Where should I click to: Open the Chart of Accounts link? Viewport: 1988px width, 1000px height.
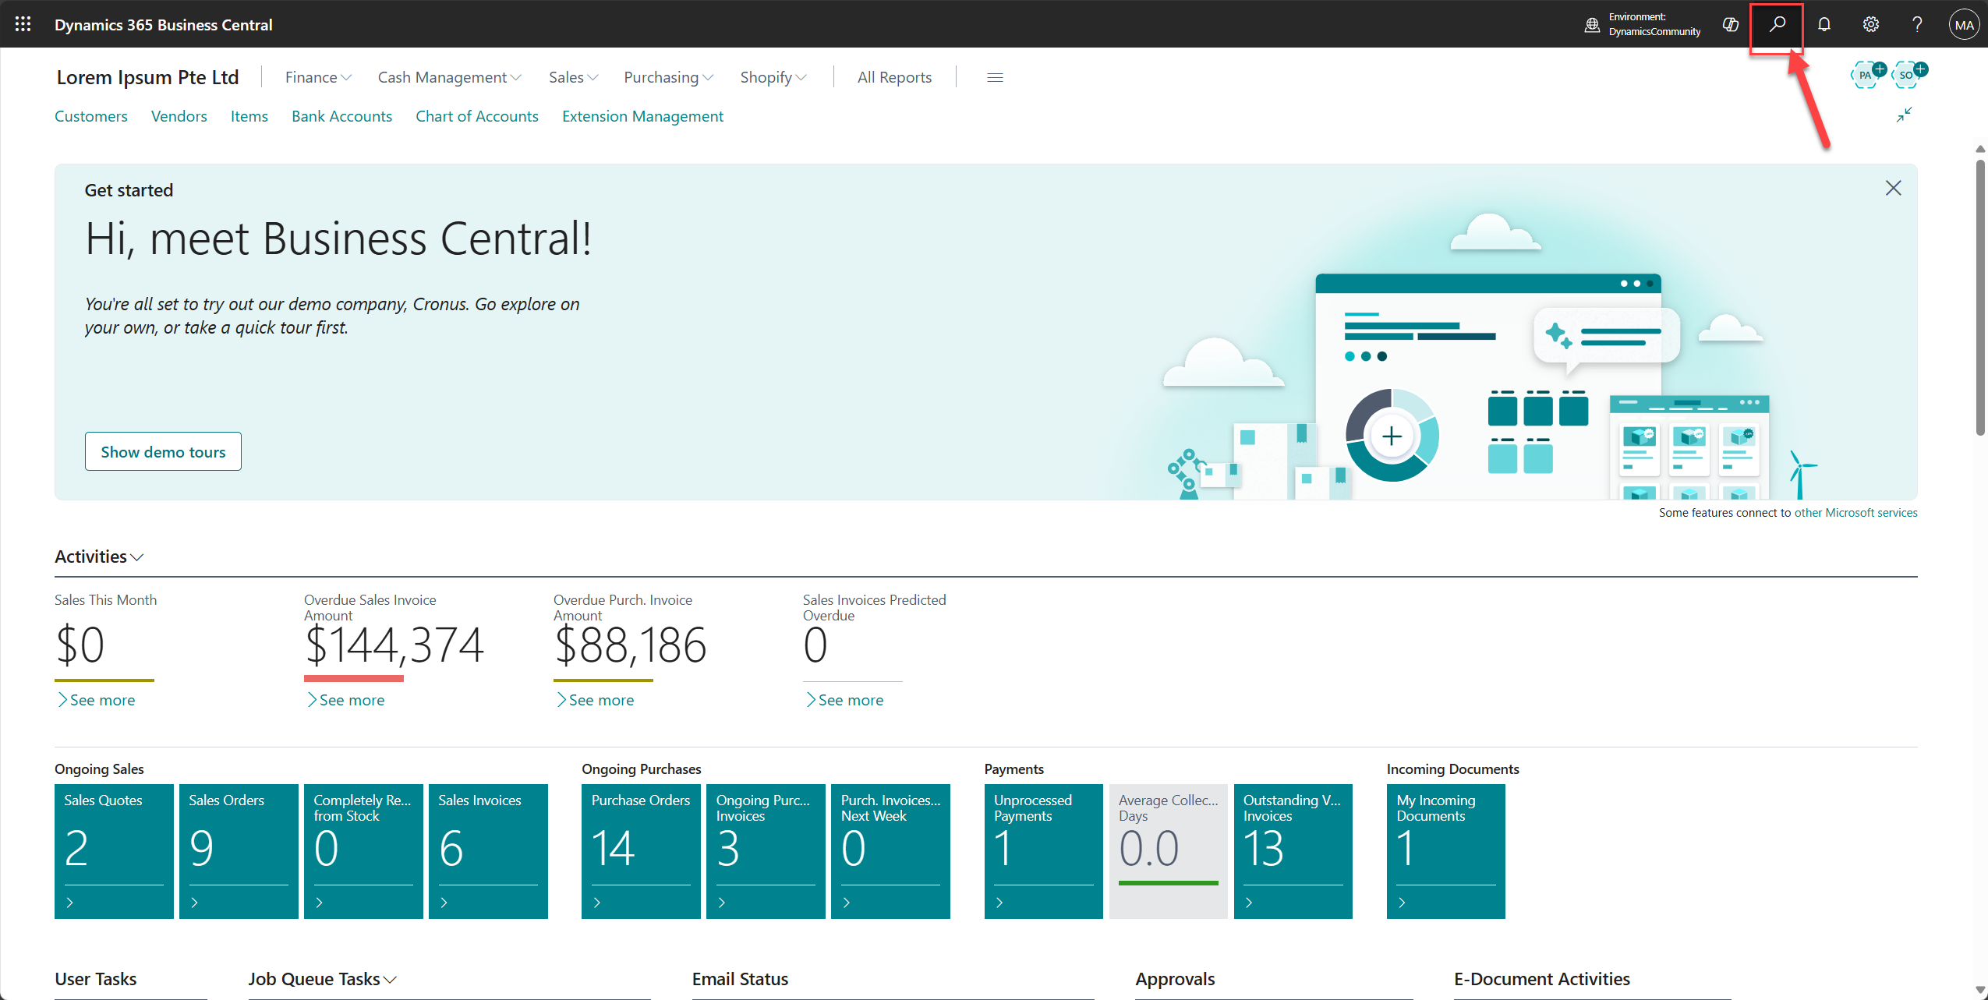pyautogui.click(x=476, y=116)
